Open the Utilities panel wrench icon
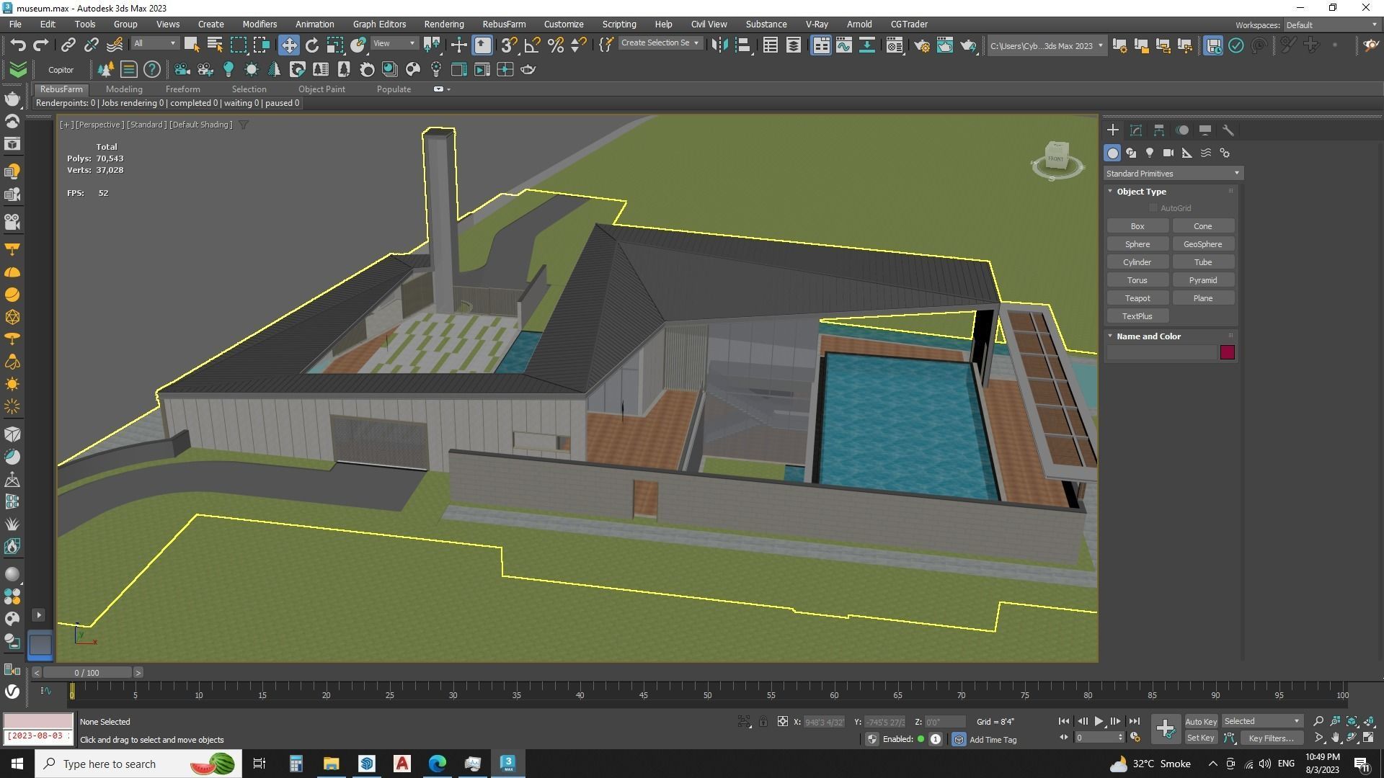Viewport: 1384px width, 778px height. click(1228, 130)
